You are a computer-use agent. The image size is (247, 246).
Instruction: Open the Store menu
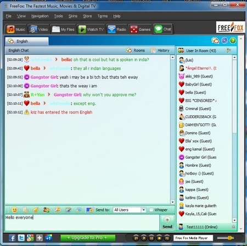click(x=87, y=16)
